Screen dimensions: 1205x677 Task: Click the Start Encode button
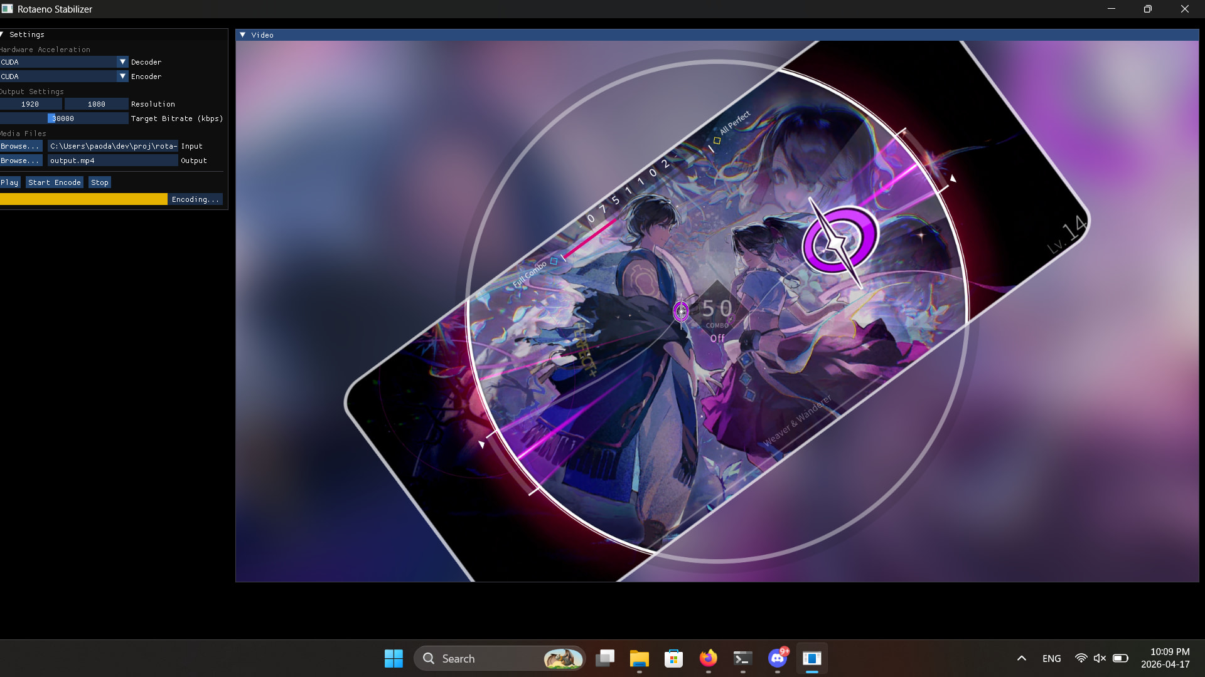tap(55, 182)
